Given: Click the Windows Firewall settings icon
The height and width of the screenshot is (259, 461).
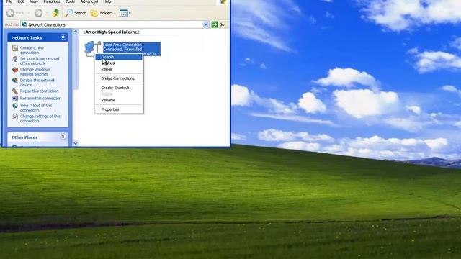Looking at the screenshot, I should point(15,70).
